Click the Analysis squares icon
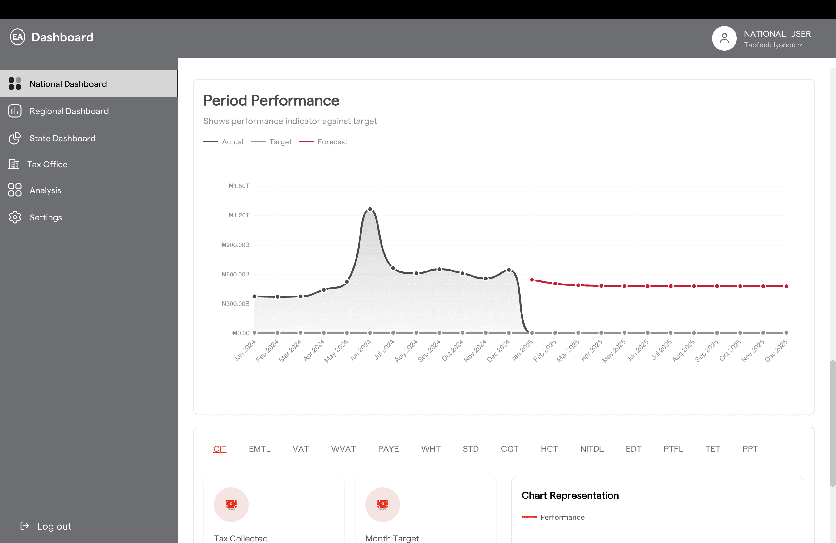836x543 pixels. [15, 190]
